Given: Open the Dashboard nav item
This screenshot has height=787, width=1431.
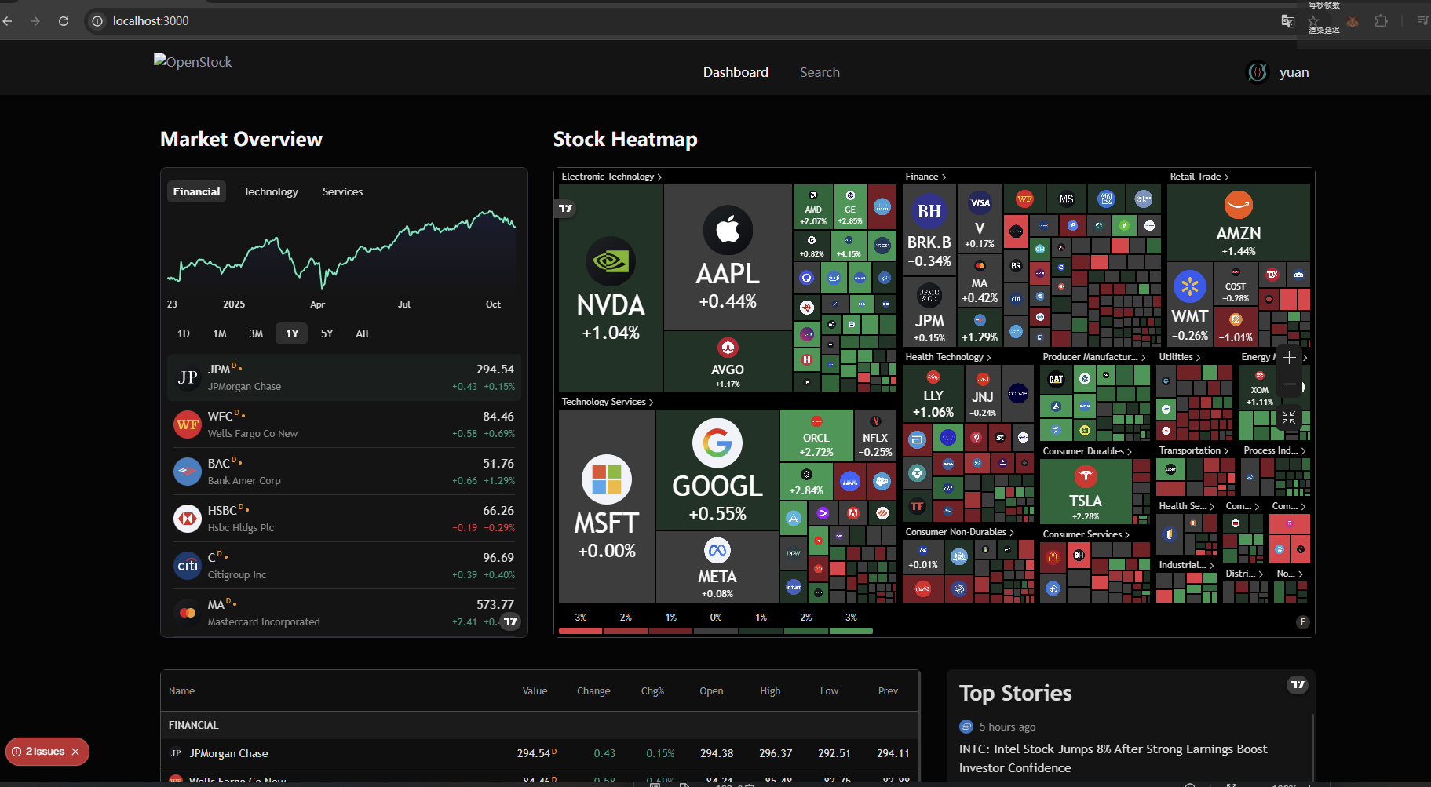Looking at the screenshot, I should tap(736, 72).
